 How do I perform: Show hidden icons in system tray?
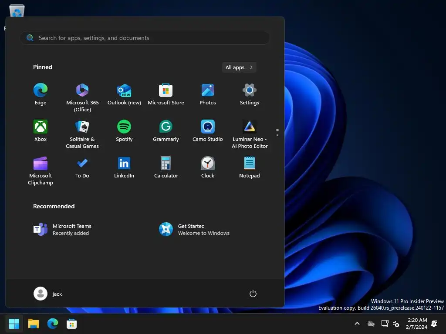[357, 324]
